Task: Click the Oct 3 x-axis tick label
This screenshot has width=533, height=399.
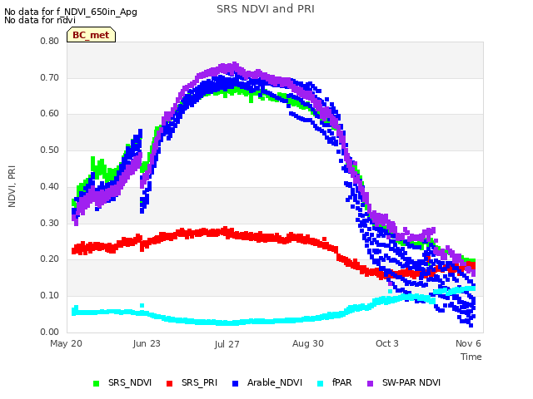Action: pos(386,343)
